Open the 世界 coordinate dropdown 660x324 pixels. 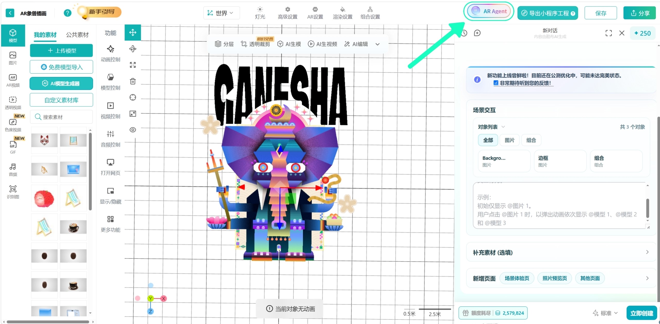221,13
